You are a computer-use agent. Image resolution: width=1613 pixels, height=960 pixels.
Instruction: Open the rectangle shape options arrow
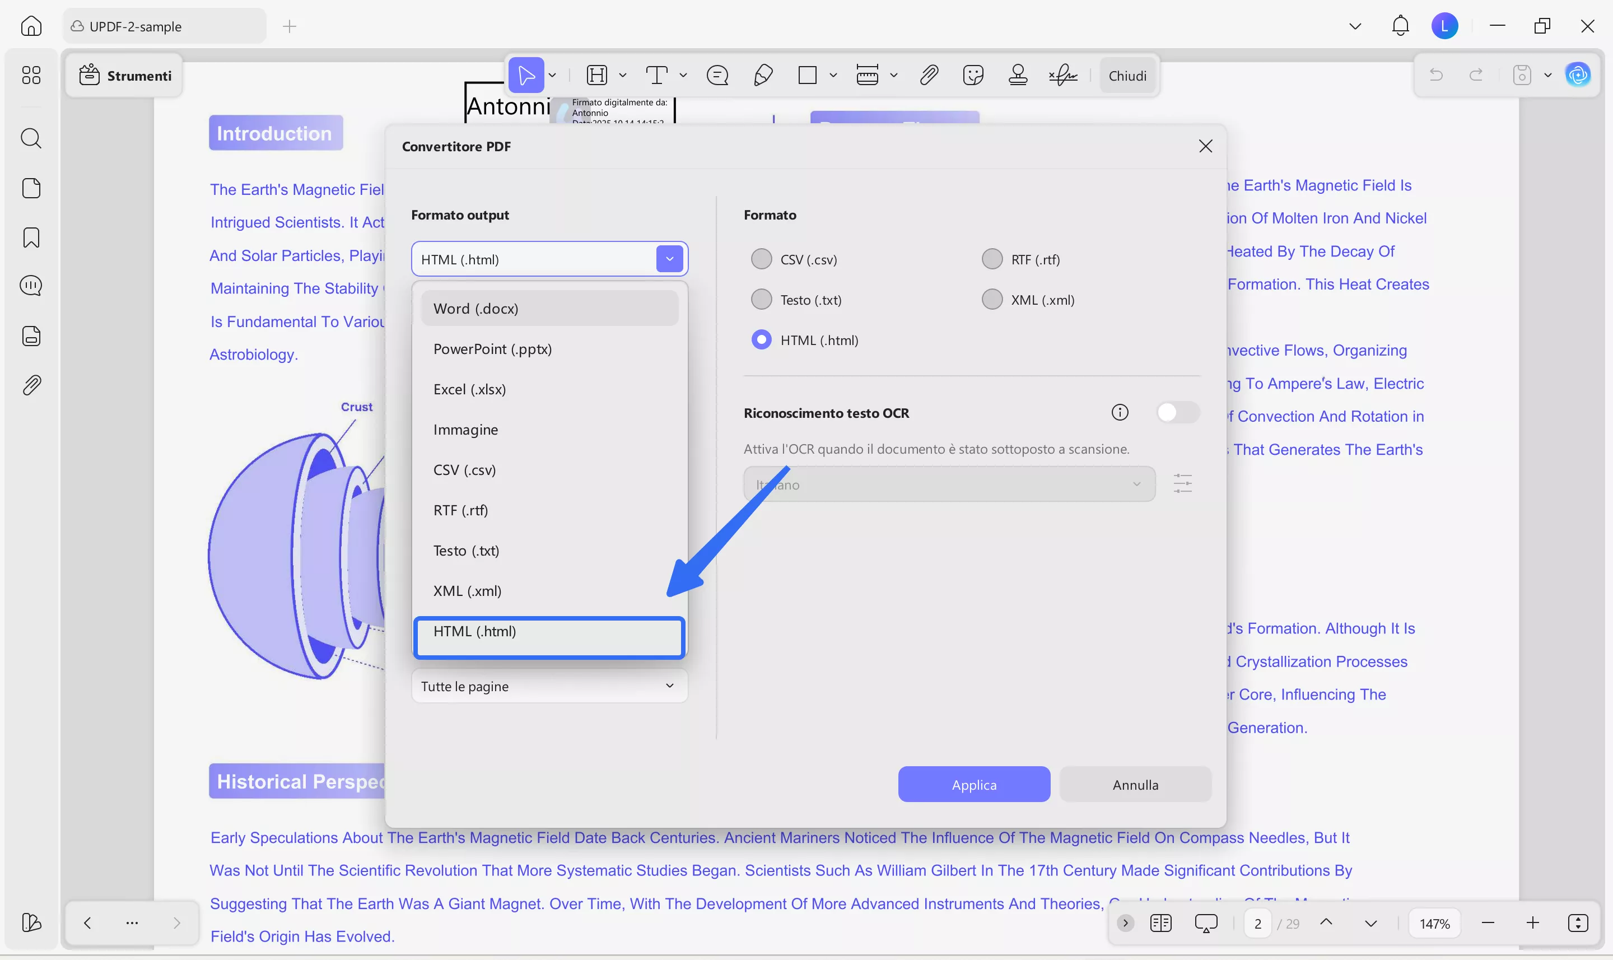click(833, 76)
